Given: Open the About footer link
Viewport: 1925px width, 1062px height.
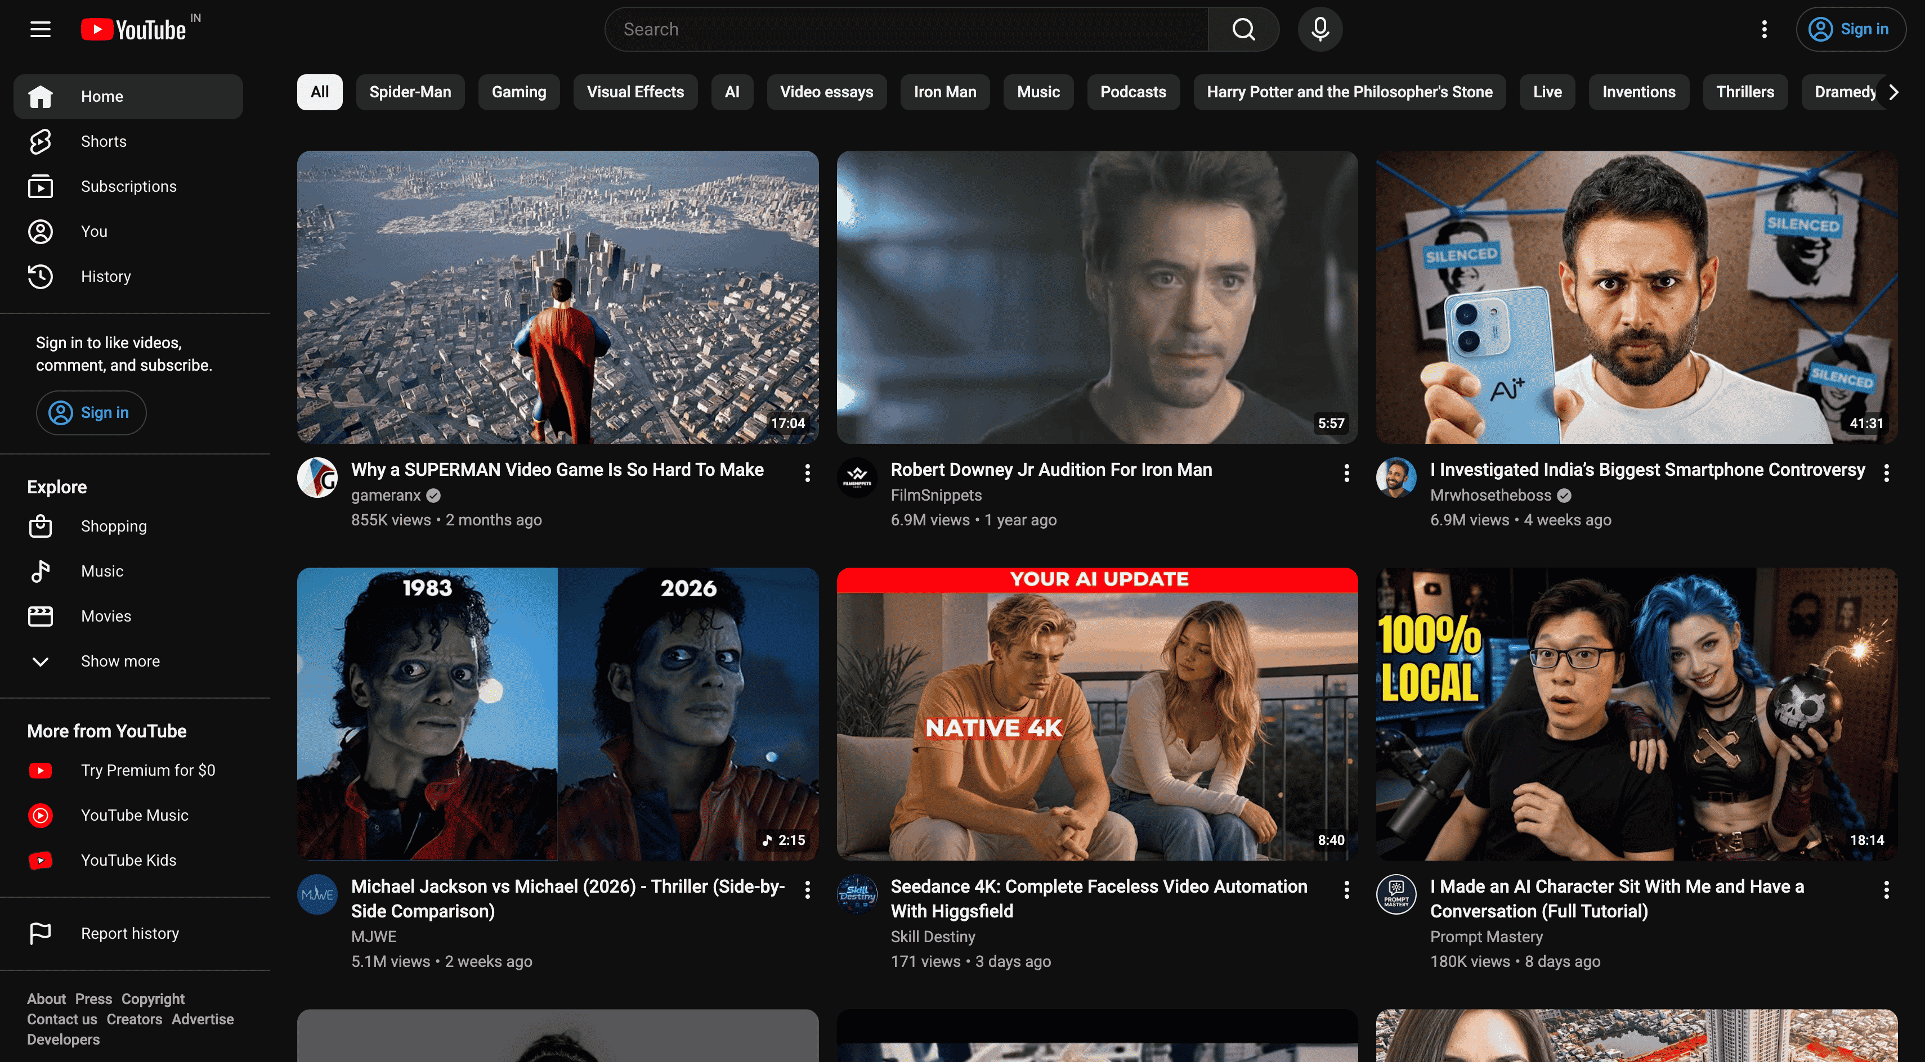Looking at the screenshot, I should 46,998.
